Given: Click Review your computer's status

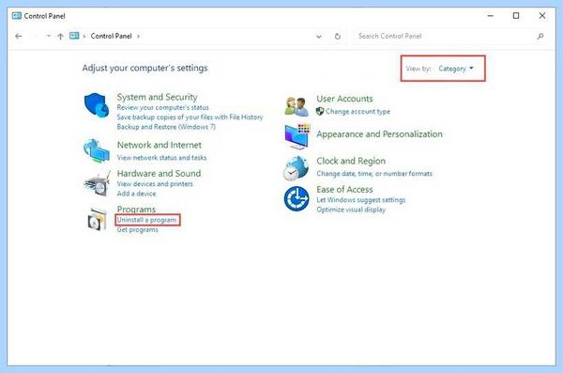Looking at the screenshot, I should coord(162,107).
